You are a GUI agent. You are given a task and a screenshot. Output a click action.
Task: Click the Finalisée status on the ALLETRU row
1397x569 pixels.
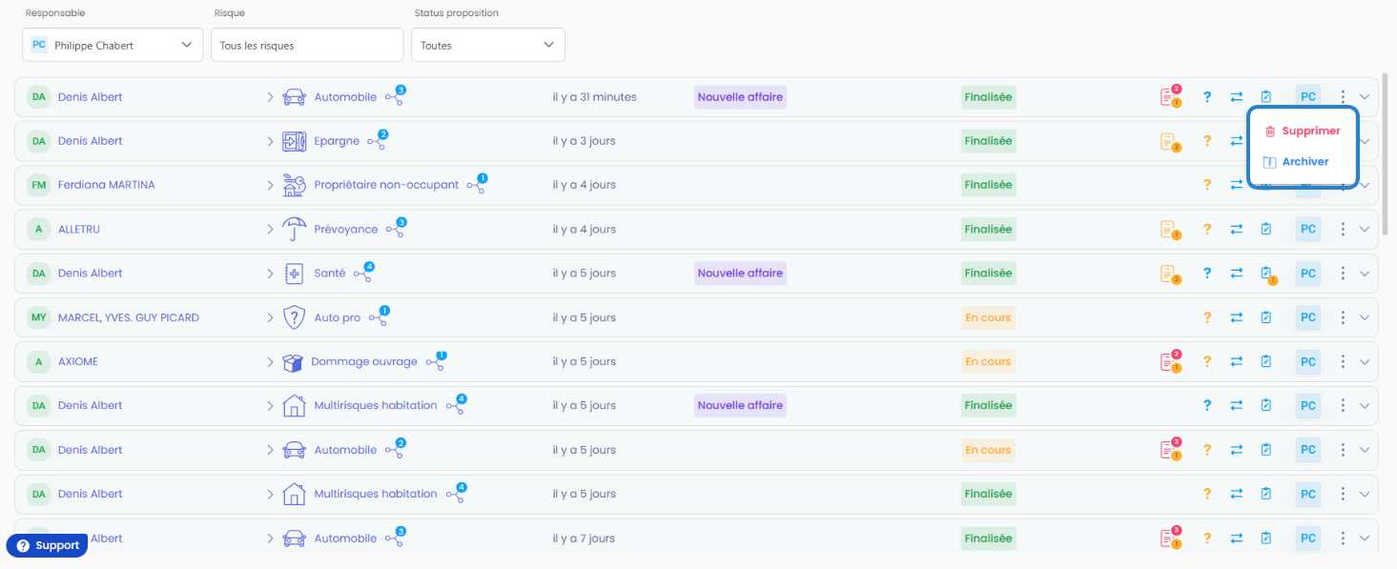pyautogui.click(x=988, y=229)
